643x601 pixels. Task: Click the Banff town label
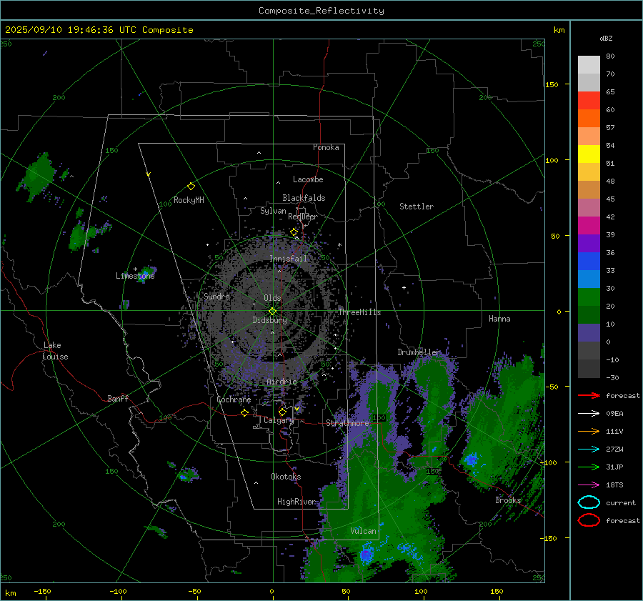tap(118, 398)
